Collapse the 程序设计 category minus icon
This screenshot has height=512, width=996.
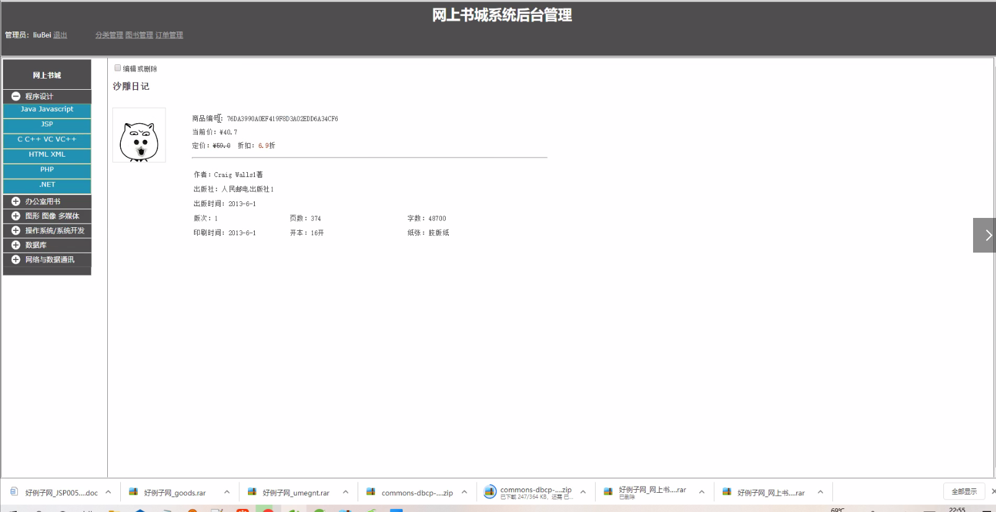coord(16,97)
